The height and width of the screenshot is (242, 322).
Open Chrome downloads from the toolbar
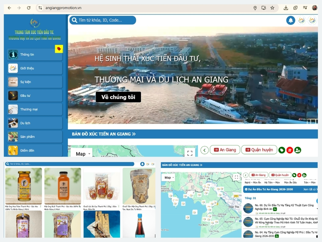point(286,8)
